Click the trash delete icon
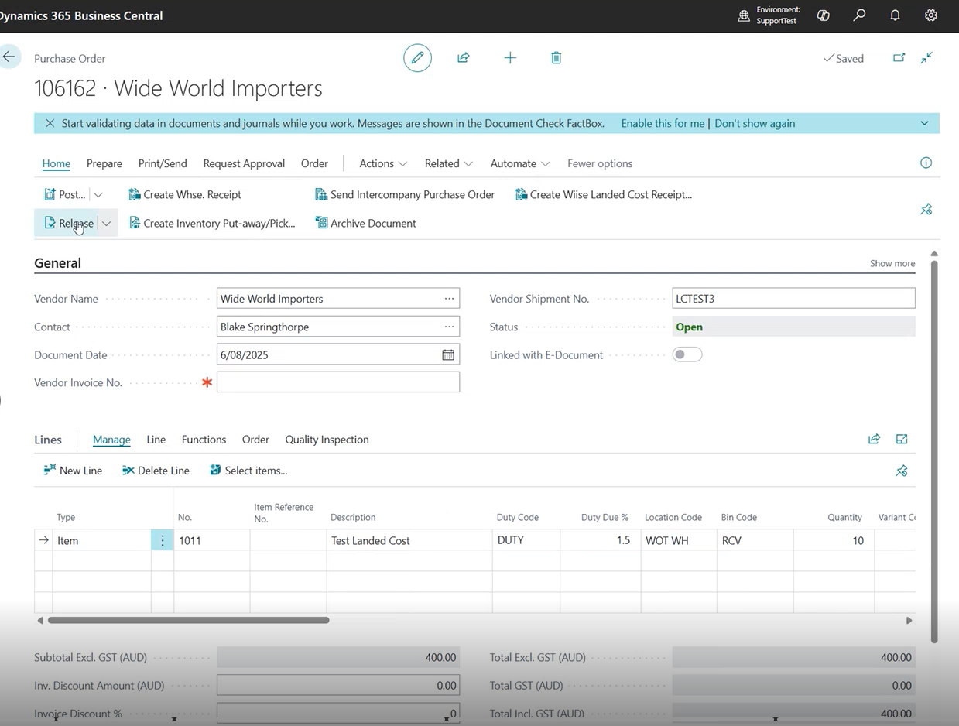The height and width of the screenshot is (726, 959). click(556, 58)
